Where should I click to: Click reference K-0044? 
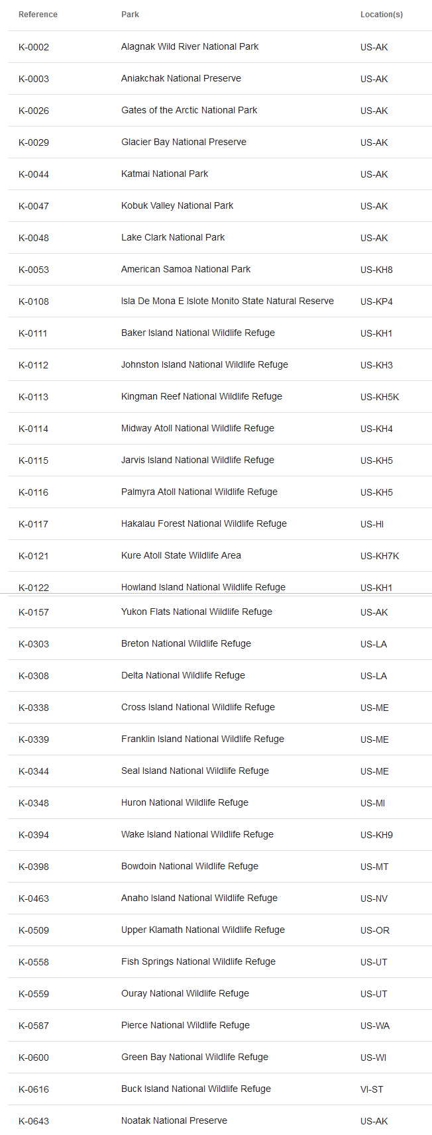34,174
